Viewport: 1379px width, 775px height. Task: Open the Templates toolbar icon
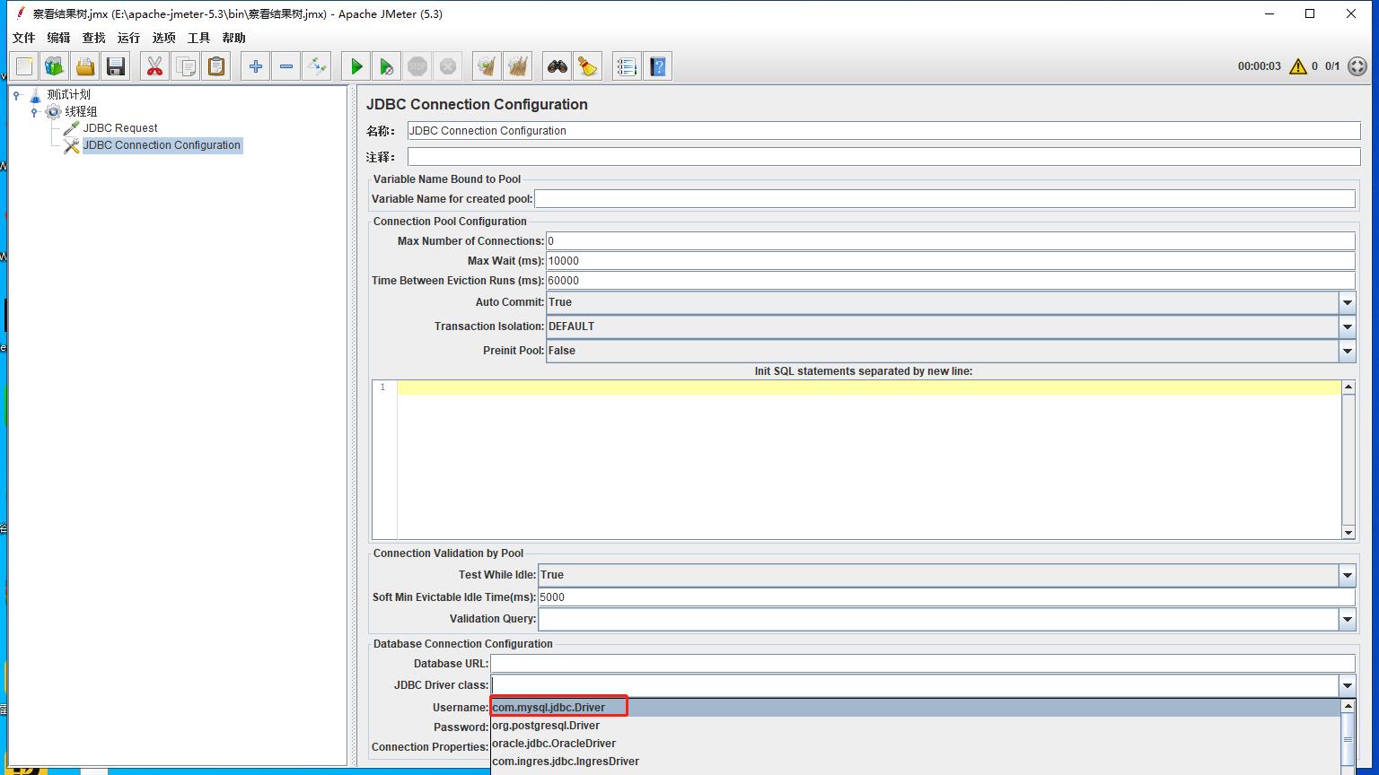[x=55, y=66]
